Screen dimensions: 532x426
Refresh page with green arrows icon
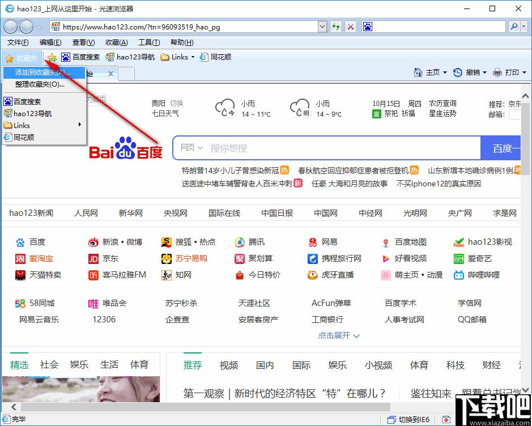336,27
